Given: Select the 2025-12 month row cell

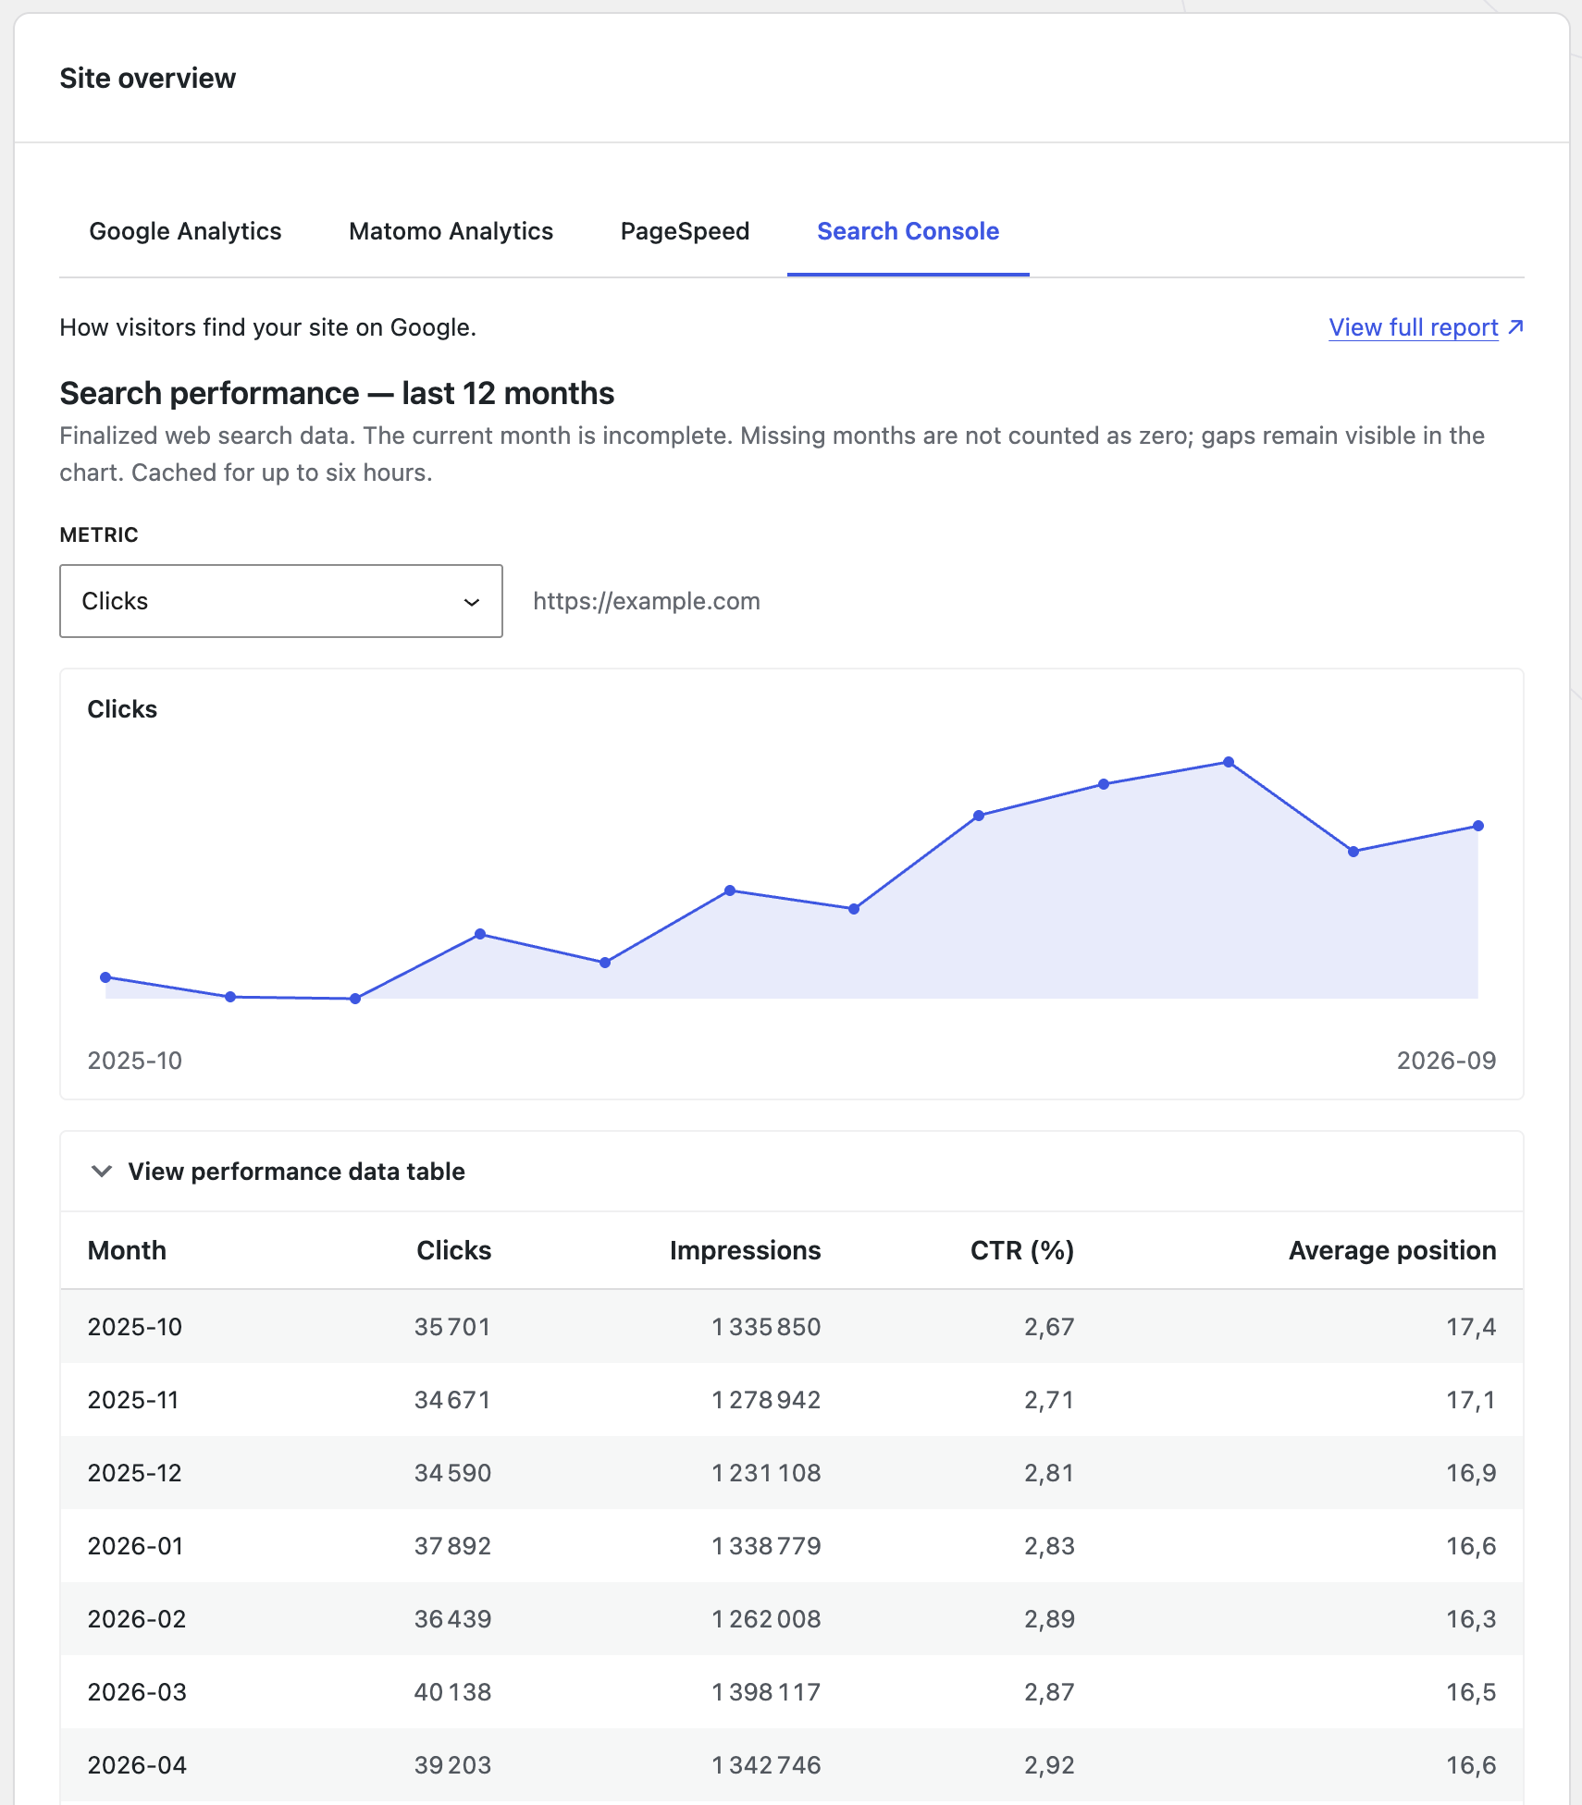Looking at the screenshot, I should [x=135, y=1473].
